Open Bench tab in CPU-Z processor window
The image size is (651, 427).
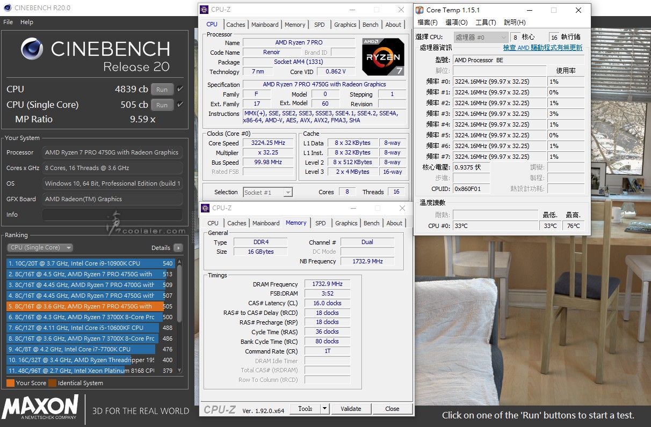(370, 25)
